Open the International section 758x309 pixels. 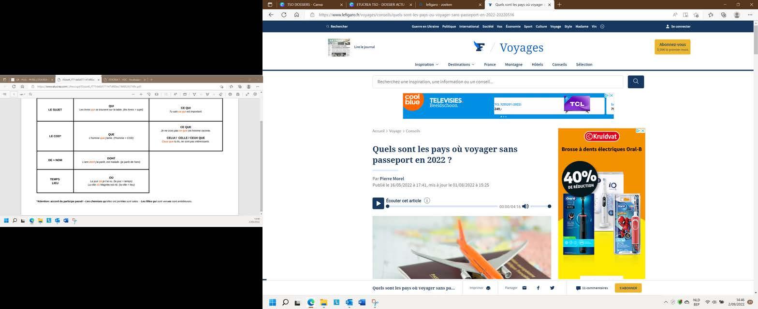pyautogui.click(x=469, y=27)
